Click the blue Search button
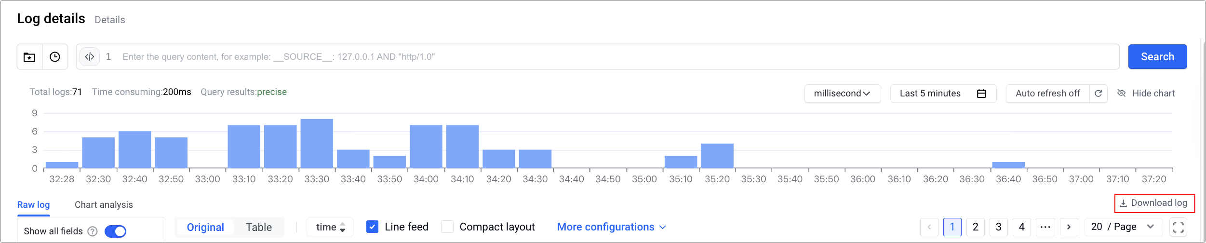 tap(1157, 57)
